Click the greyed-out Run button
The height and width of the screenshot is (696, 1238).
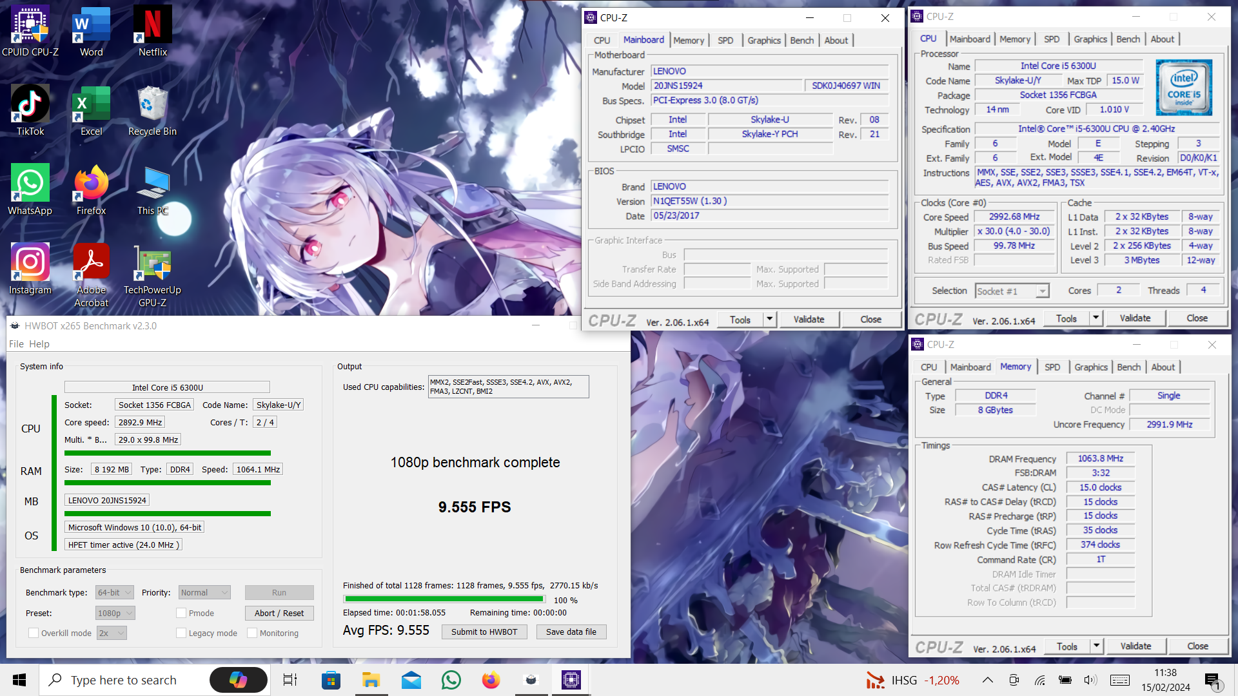tap(279, 592)
